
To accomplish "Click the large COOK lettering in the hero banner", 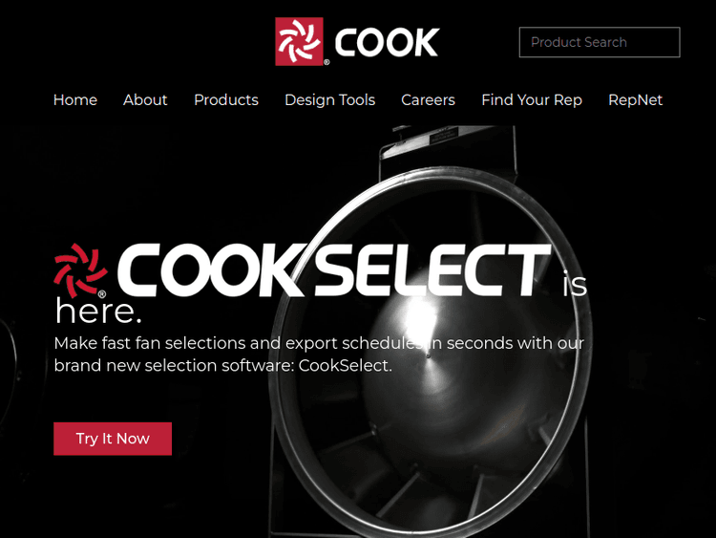I will point(211,270).
